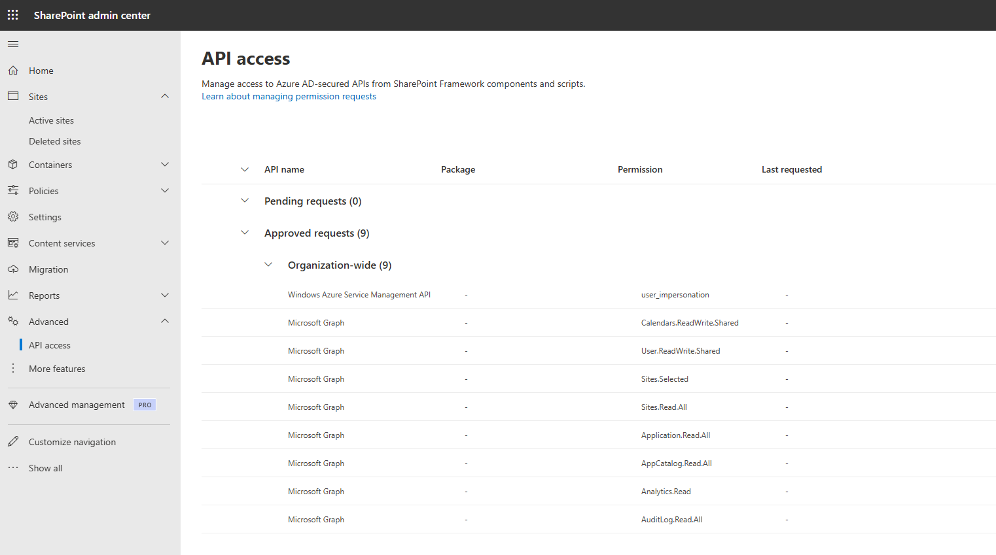Select the Application.Read.All permission row
The image size is (996, 555).
[x=599, y=435]
